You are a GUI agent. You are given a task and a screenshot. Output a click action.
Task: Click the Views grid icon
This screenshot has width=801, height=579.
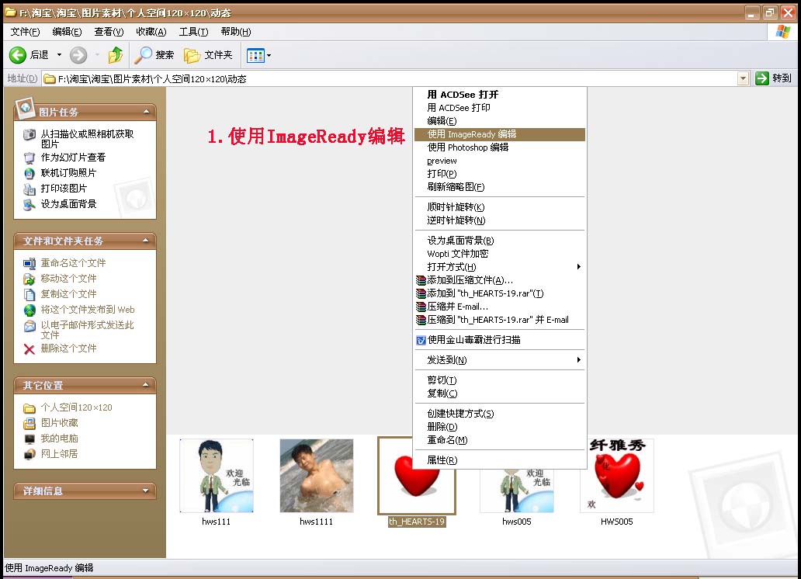click(255, 55)
